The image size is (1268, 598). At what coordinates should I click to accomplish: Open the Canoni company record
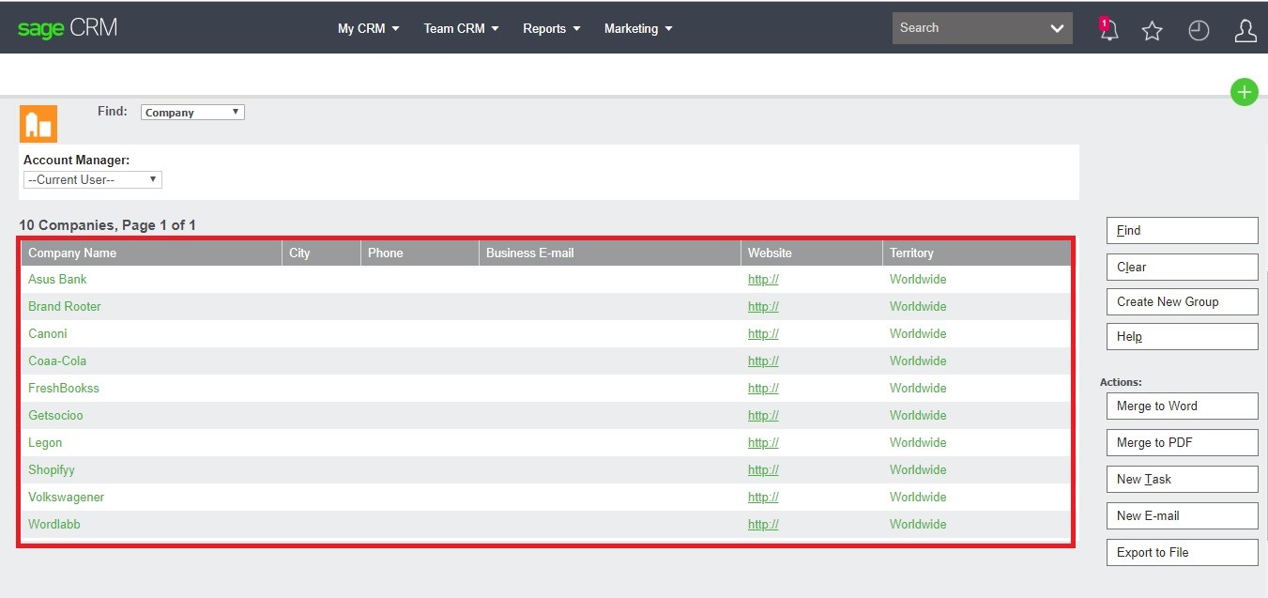click(x=48, y=333)
